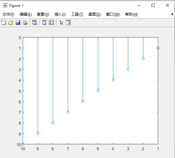The image size is (175, 158).
Task: Click the New Figure toolbar icon
Action: pos(3,22)
